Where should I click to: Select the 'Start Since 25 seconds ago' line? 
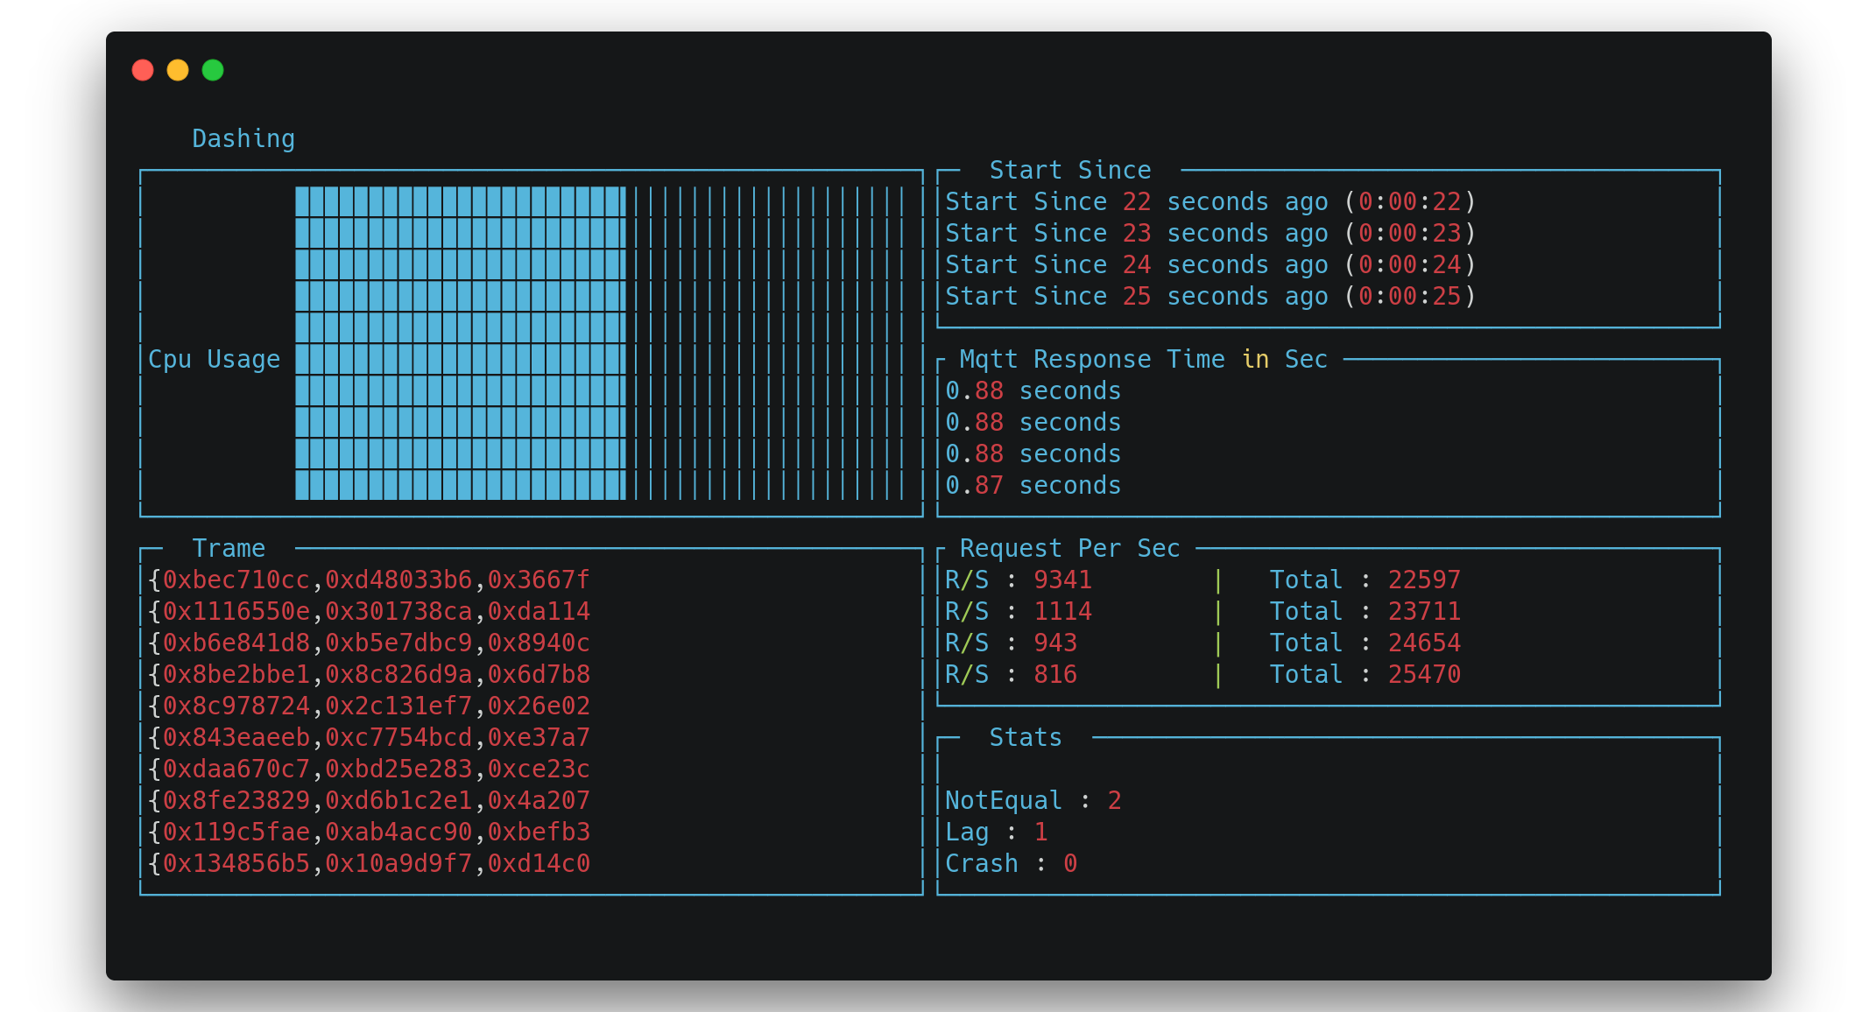tap(1210, 296)
